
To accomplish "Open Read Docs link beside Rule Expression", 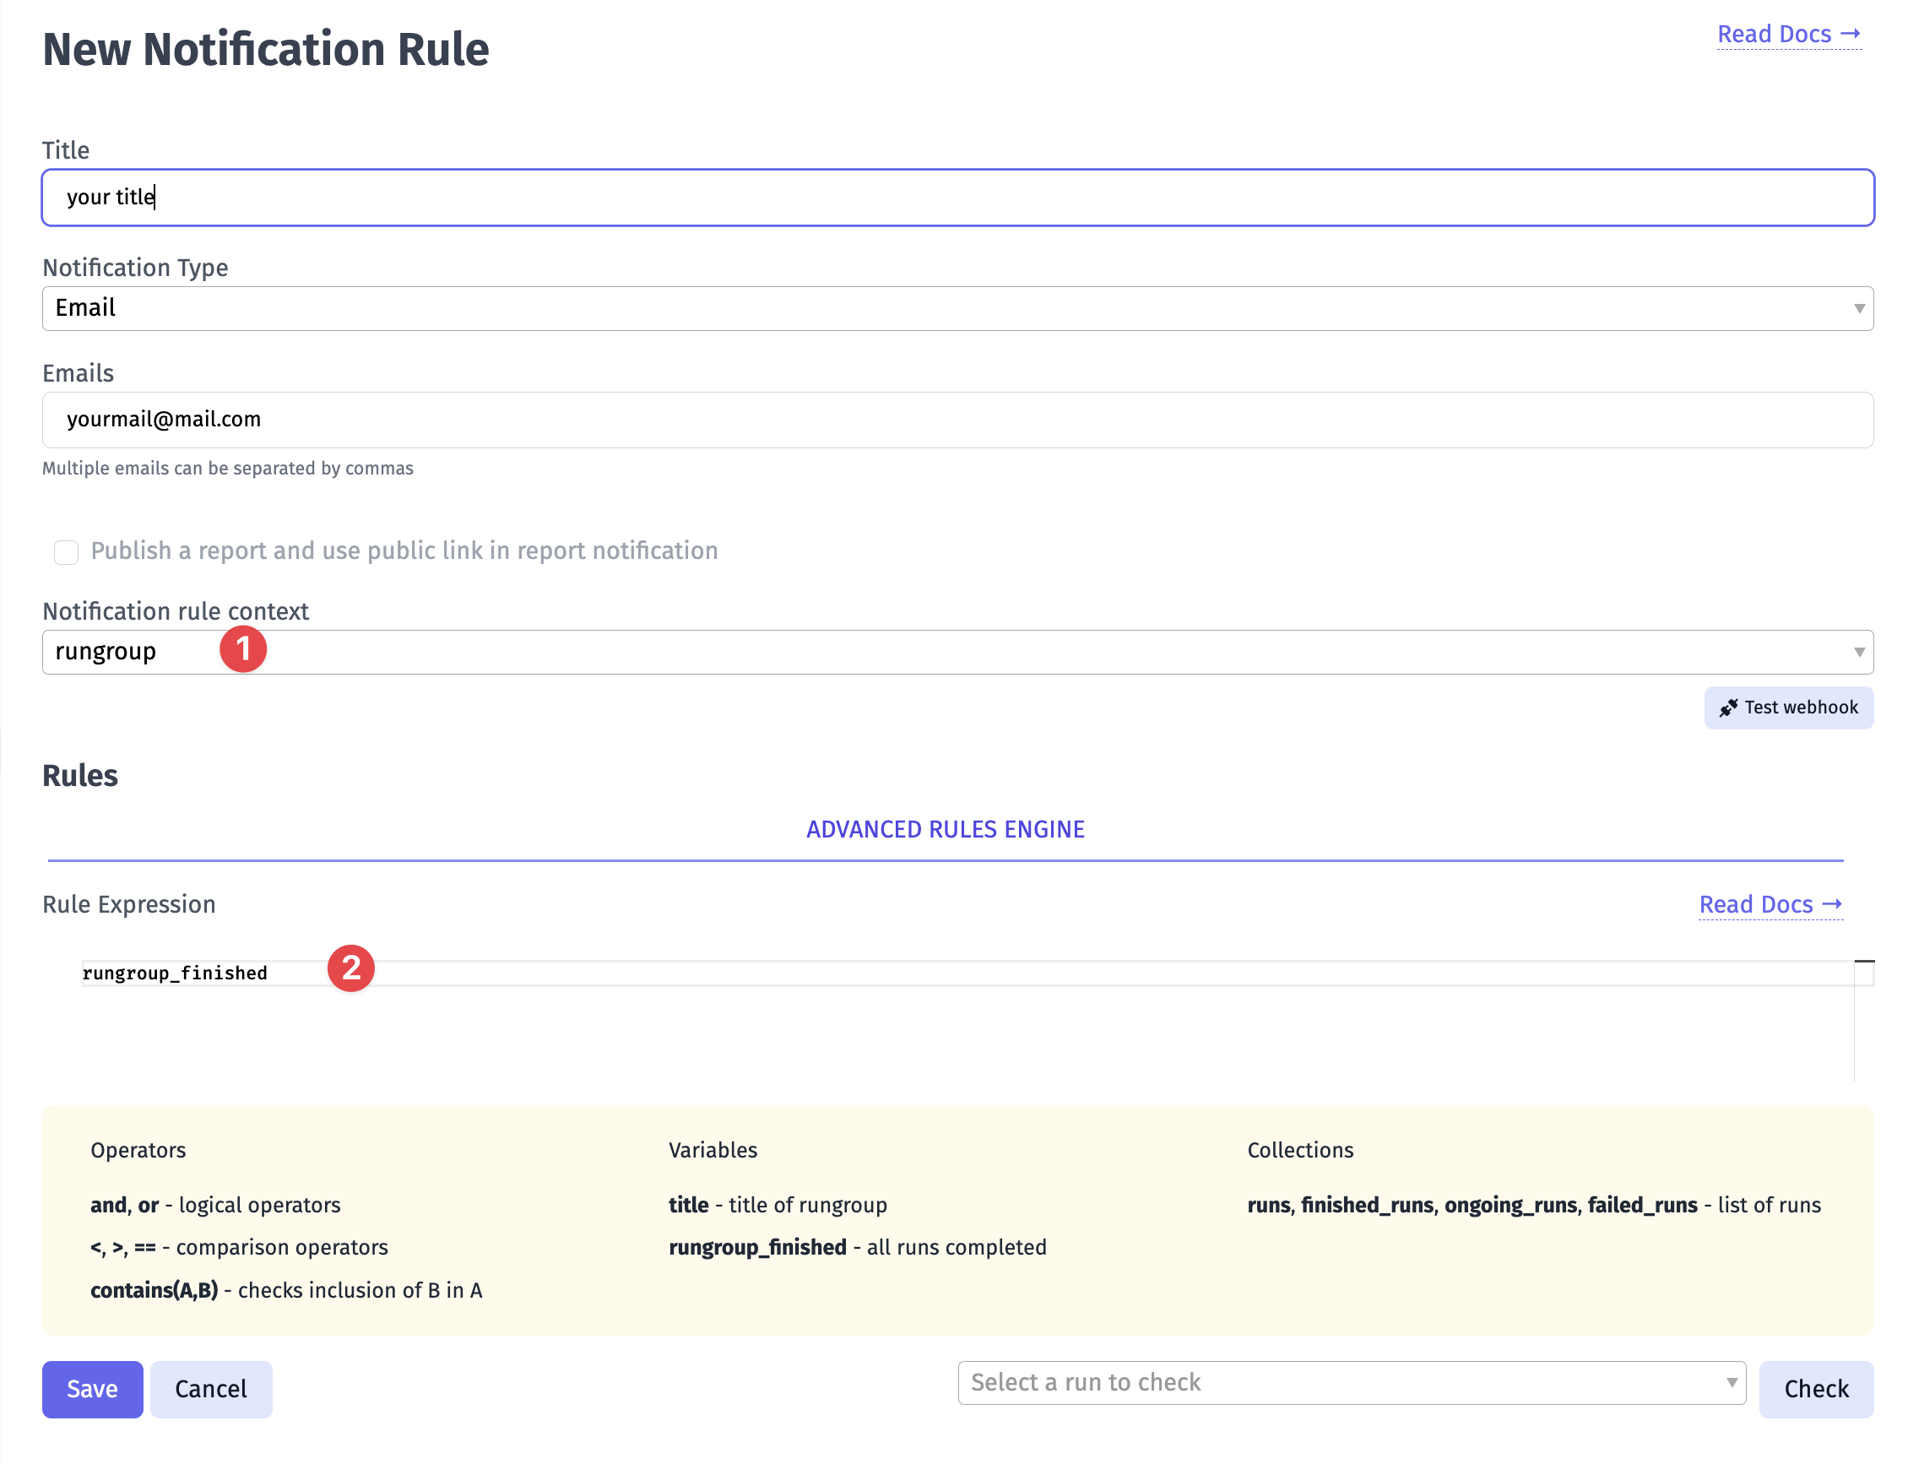I will pos(1770,904).
